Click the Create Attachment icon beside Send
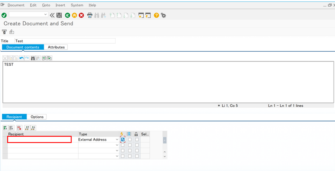 (12, 32)
